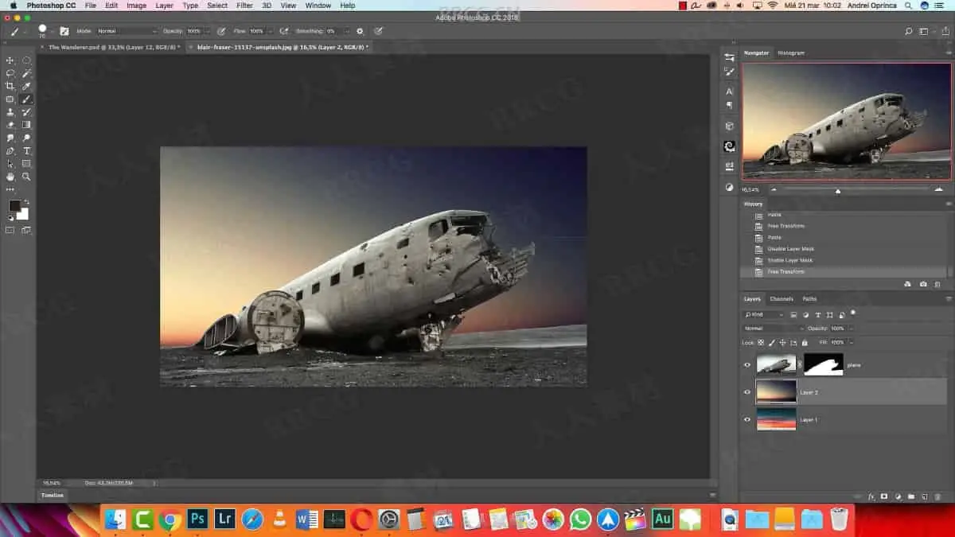Create new fill or adjustment layer
955x537 pixels.
click(898, 496)
